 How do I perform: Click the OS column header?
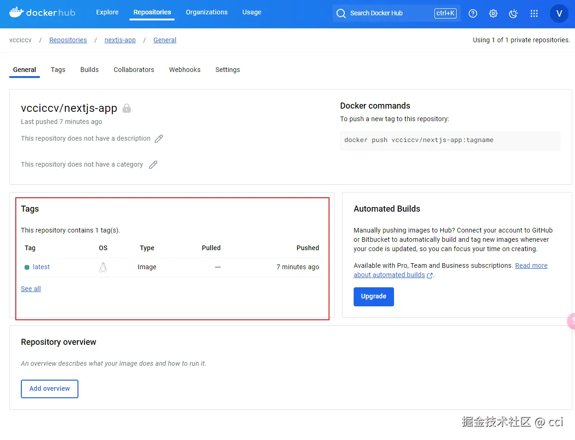pyautogui.click(x=103, y=248)
